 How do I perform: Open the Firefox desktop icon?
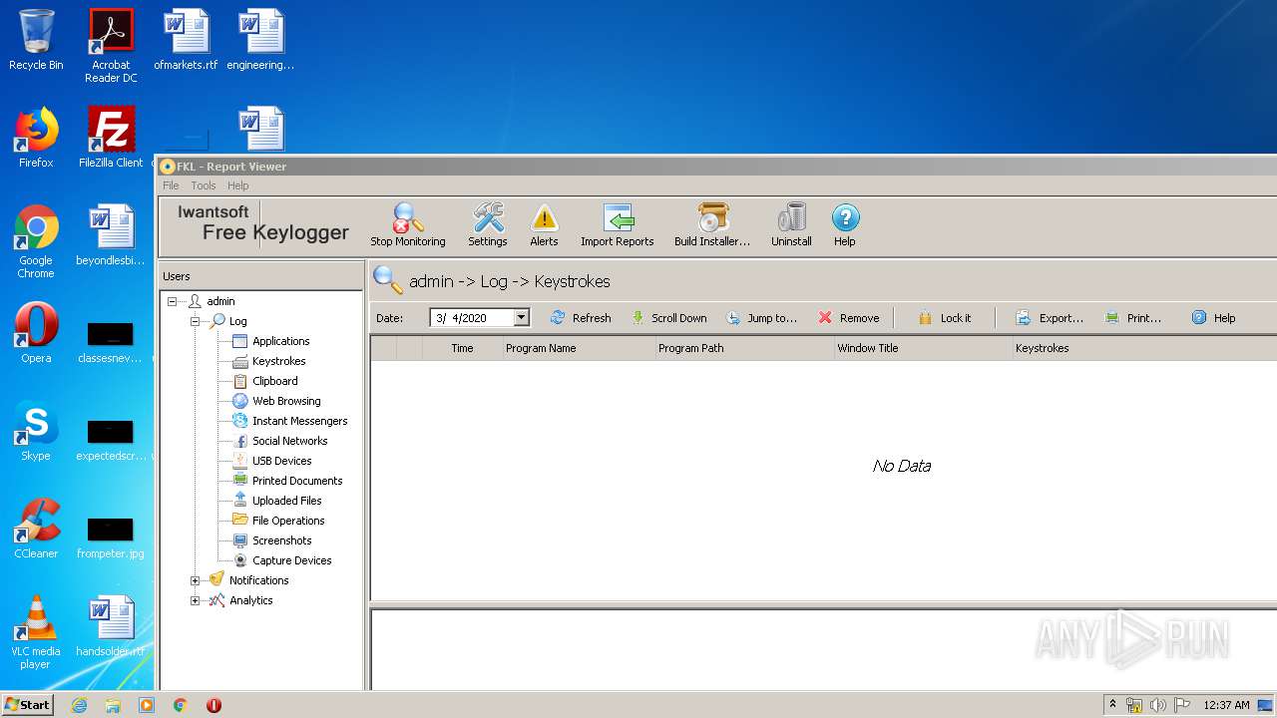[36, 138]
